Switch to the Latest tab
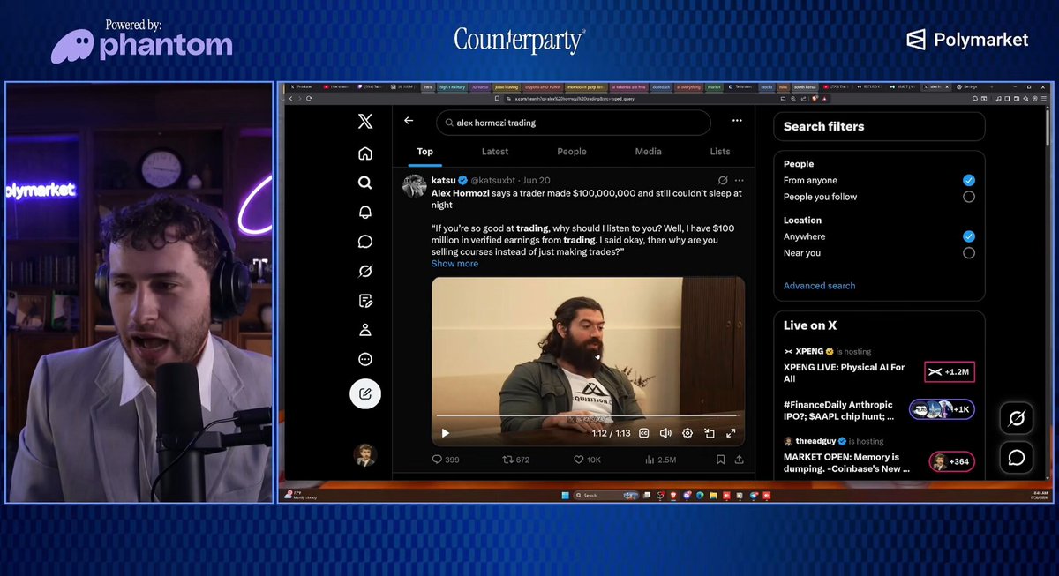 tap(495, 152)
